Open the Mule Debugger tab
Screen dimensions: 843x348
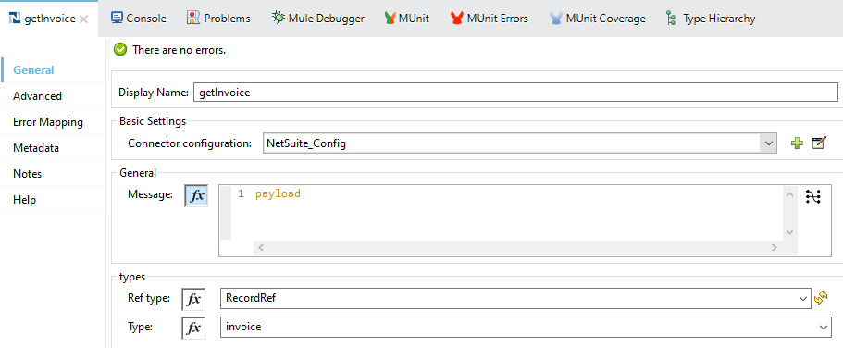(x=317, y=19)
